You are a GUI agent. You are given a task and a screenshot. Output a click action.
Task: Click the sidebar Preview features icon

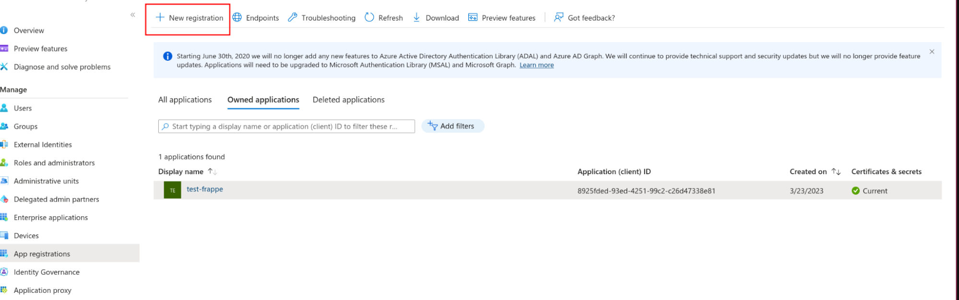(x=4, y=48)
